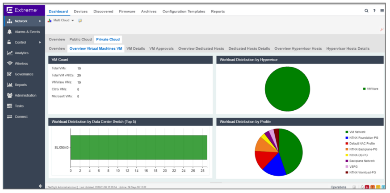
Task: Select the Public Cloud tab
Action: (x=80, y=39)
